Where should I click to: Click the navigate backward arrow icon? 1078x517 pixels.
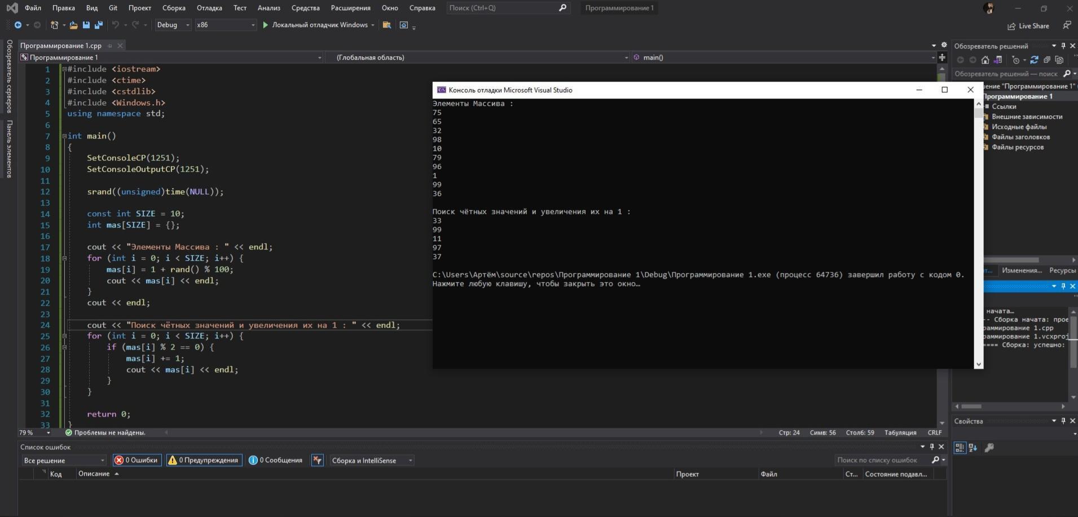[x=18, y=25]
